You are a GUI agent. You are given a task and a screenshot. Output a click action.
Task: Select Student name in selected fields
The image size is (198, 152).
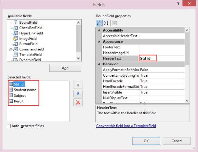25,90
